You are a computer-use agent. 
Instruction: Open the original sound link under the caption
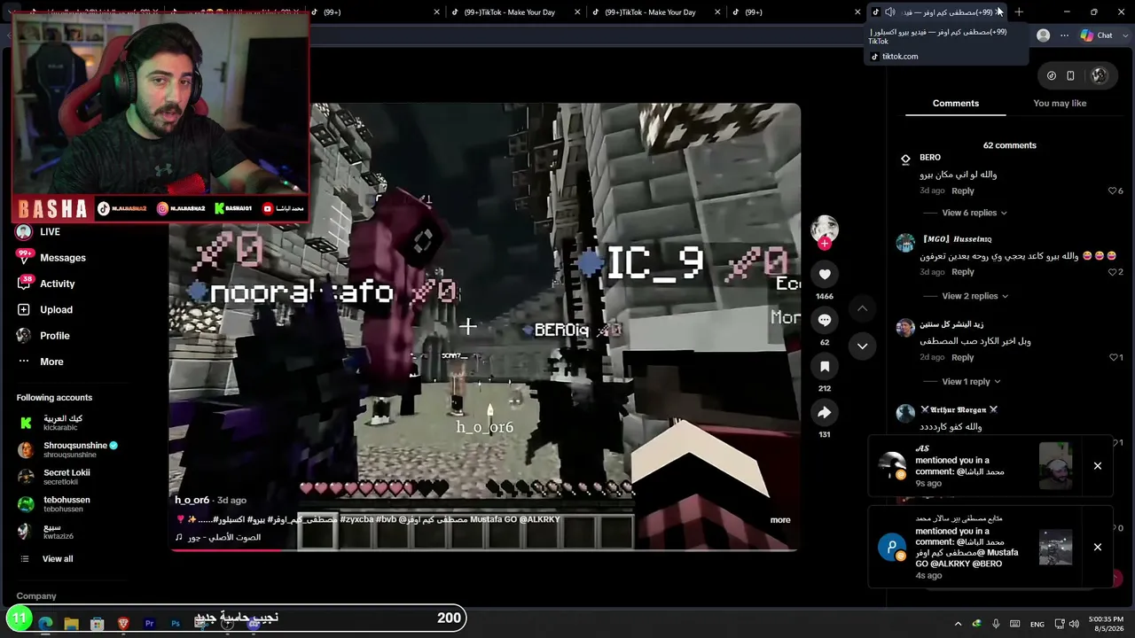click(x=218, y=537)
